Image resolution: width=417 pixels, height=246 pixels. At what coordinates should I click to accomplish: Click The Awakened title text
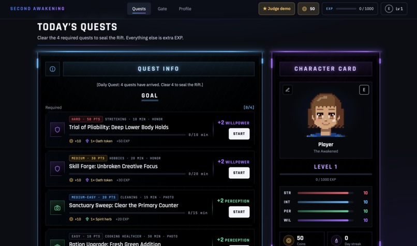325,151
